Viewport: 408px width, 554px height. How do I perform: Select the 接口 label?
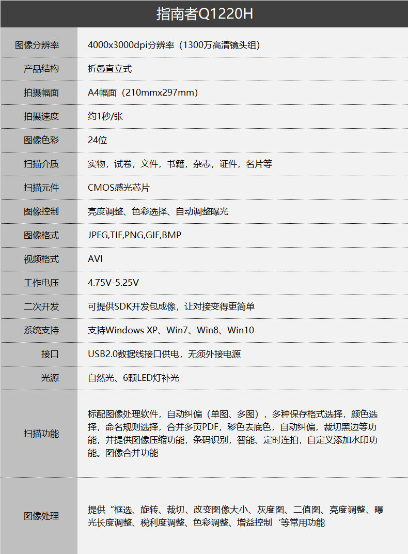click(50, 354)
